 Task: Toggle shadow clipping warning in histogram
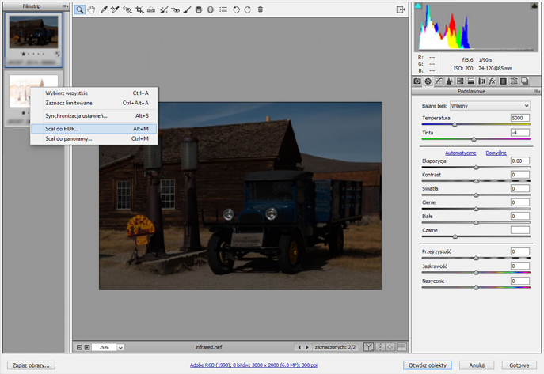420,6
